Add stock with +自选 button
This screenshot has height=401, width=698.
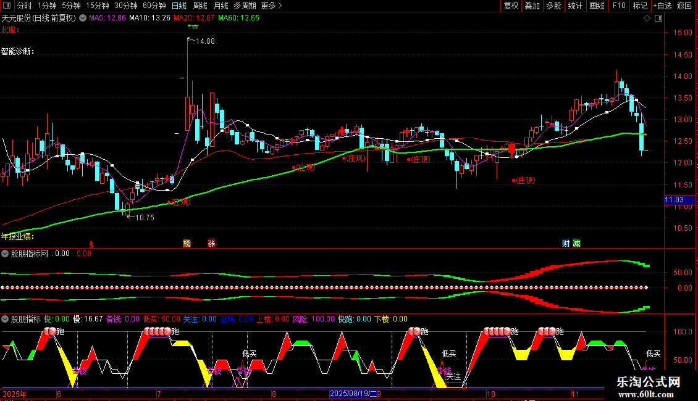click(x=662, y=6)
